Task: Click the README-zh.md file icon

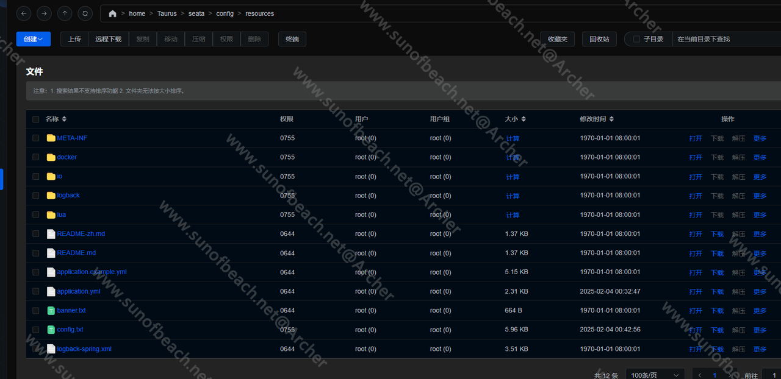Action: tap(51, 234)
